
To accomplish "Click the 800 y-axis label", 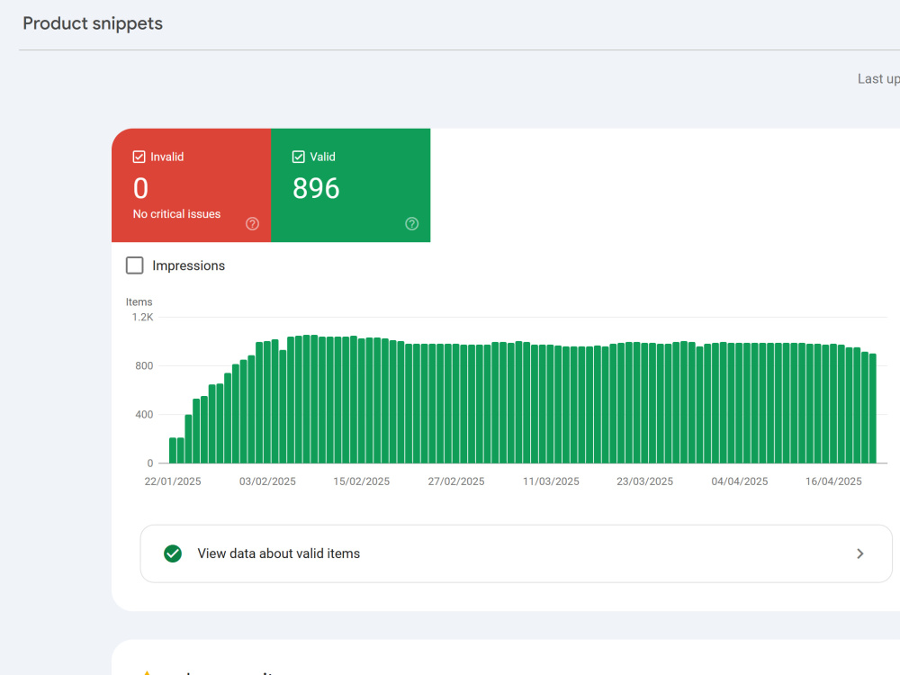I will coord(144,365).
